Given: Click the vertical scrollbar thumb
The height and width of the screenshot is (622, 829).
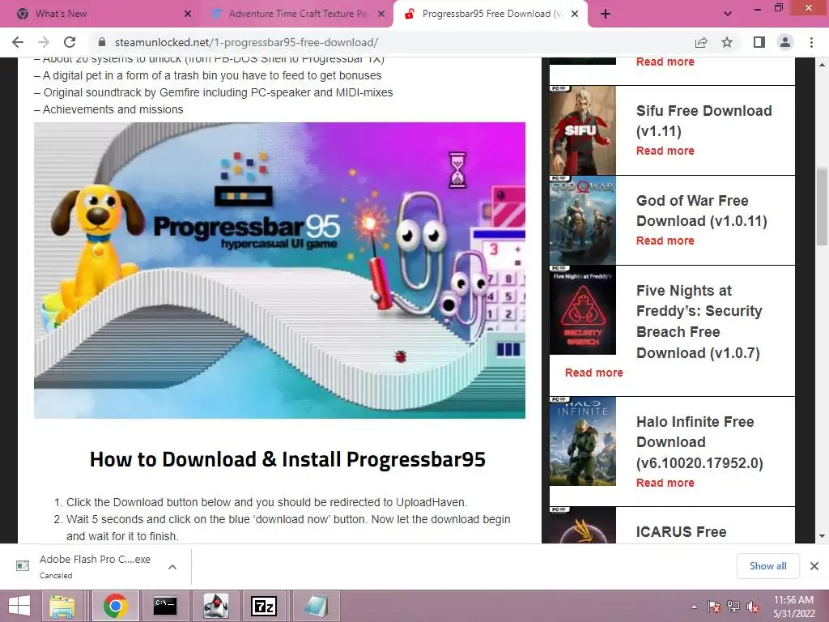Looking at the screenshot, I should (x=823, y=207).
